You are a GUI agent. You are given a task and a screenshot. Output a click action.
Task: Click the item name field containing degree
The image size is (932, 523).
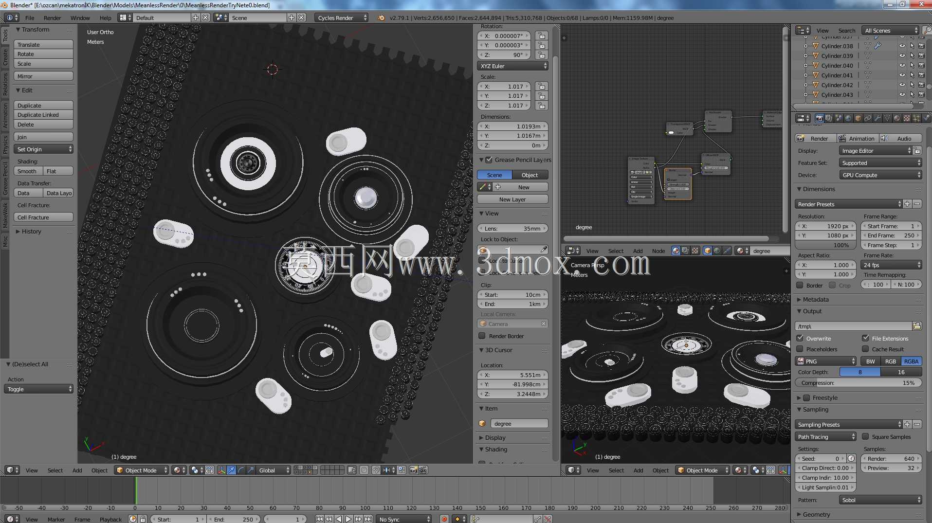[x=519, y=424]
